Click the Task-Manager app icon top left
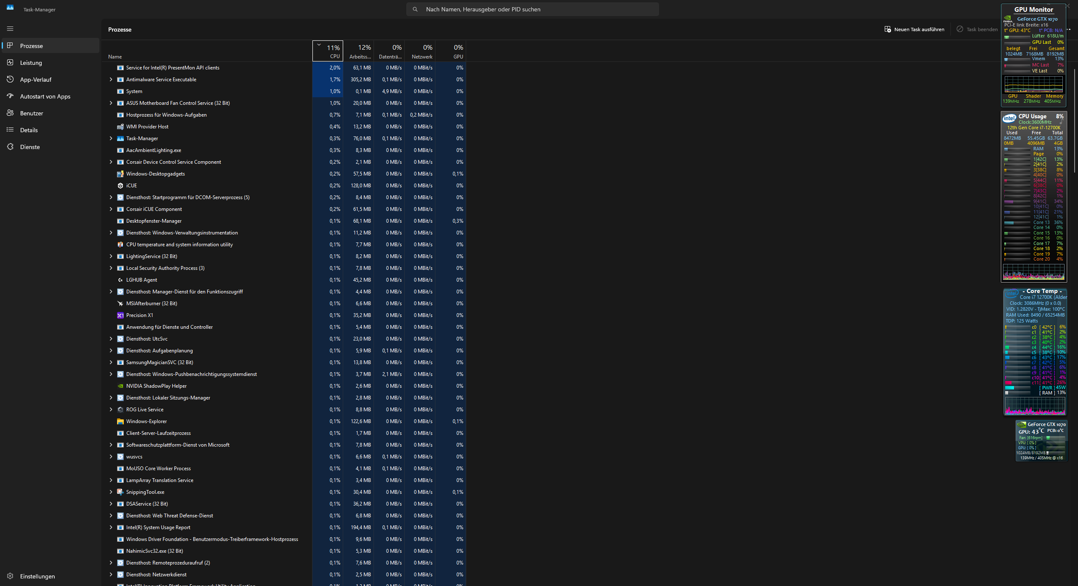The height and width of the screenshot is (586, 1078). (10, 7)
